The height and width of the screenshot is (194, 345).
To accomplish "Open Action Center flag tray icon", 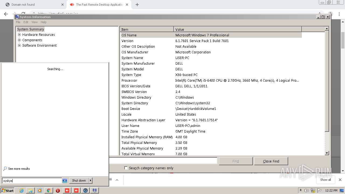I will (x=319, y=190).
